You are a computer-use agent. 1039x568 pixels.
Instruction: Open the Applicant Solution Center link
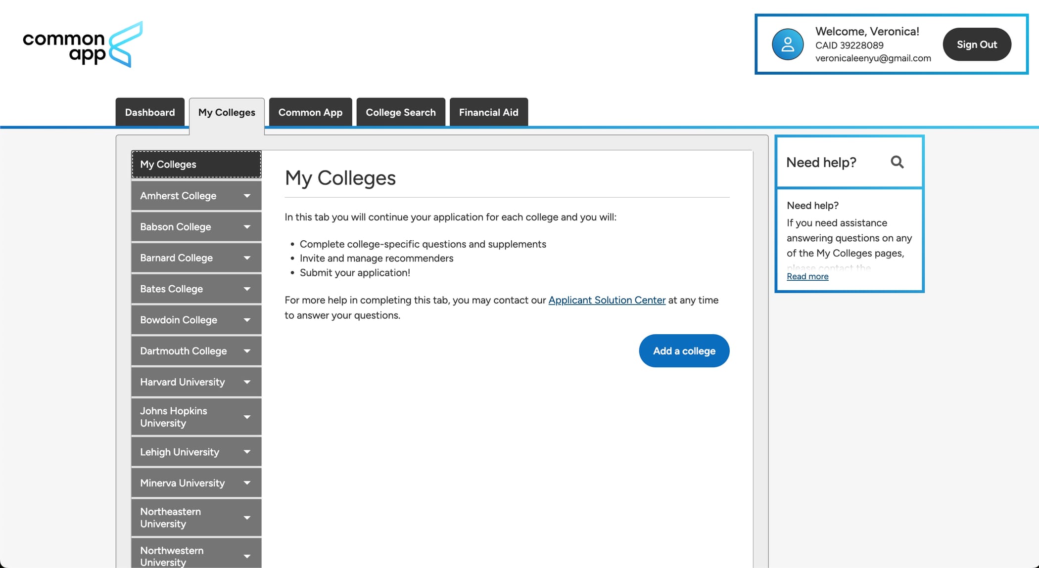[x=607, y=300]
